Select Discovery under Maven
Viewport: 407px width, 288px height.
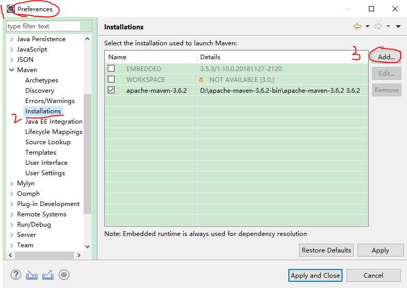pyautogui.click(x=40, y=91)
